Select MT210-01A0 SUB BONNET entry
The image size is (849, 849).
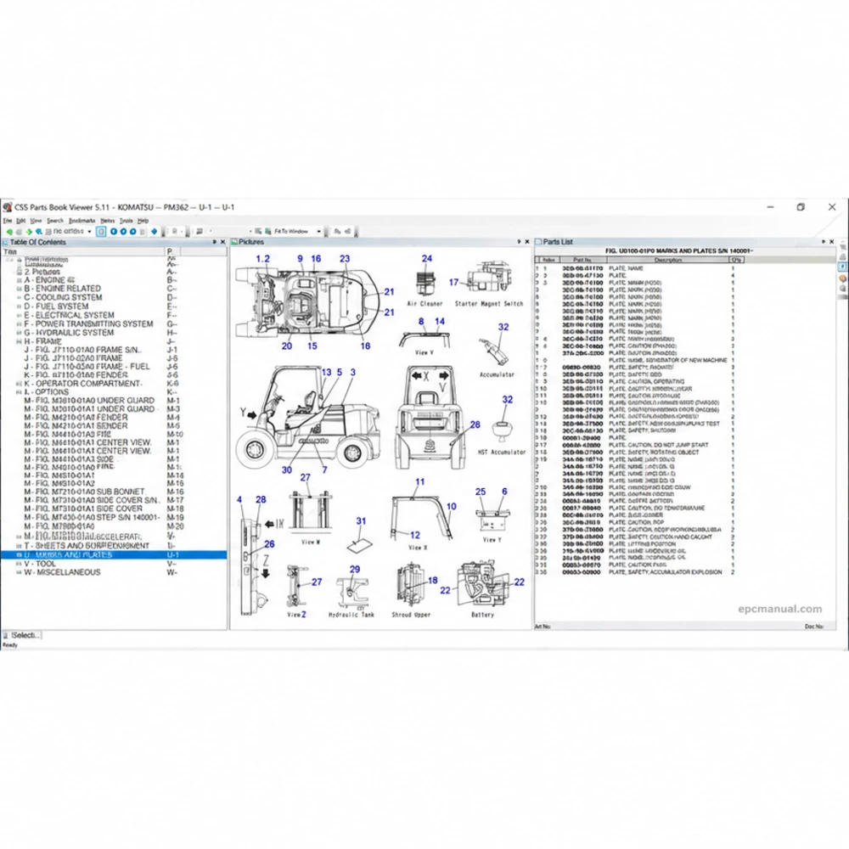(84, 492)
